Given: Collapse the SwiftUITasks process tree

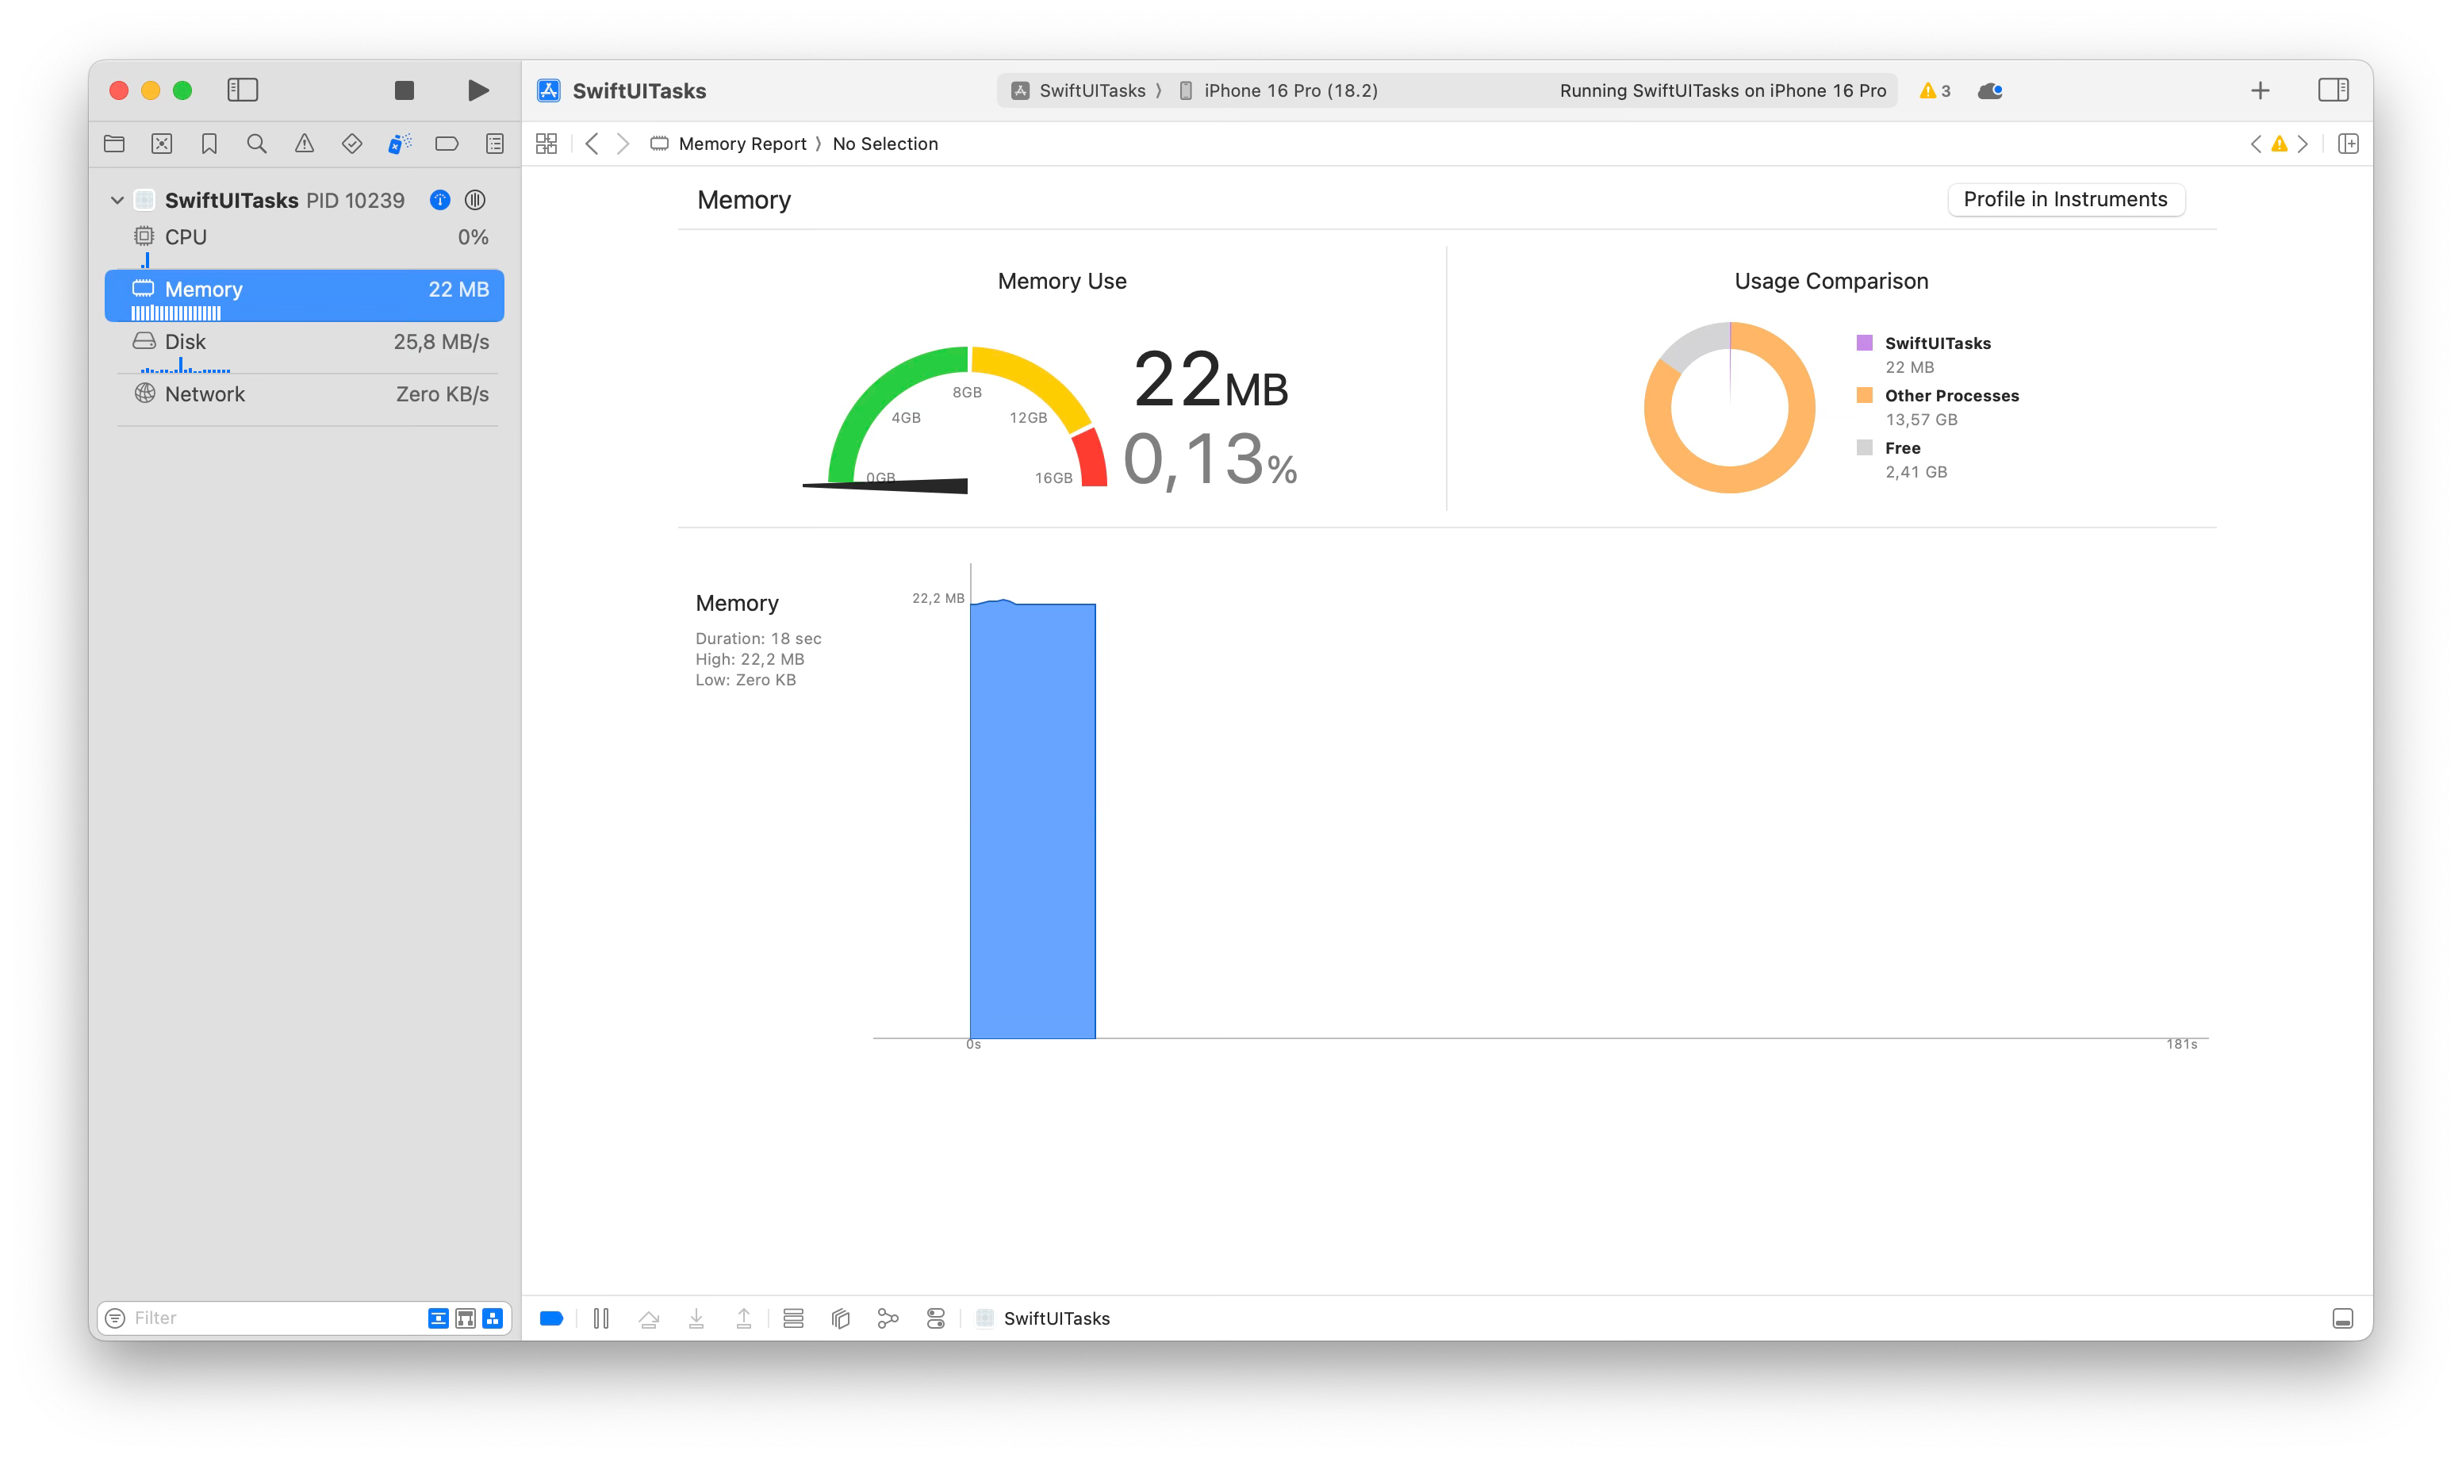Looking at the screenshot, I should coord(117,201).
